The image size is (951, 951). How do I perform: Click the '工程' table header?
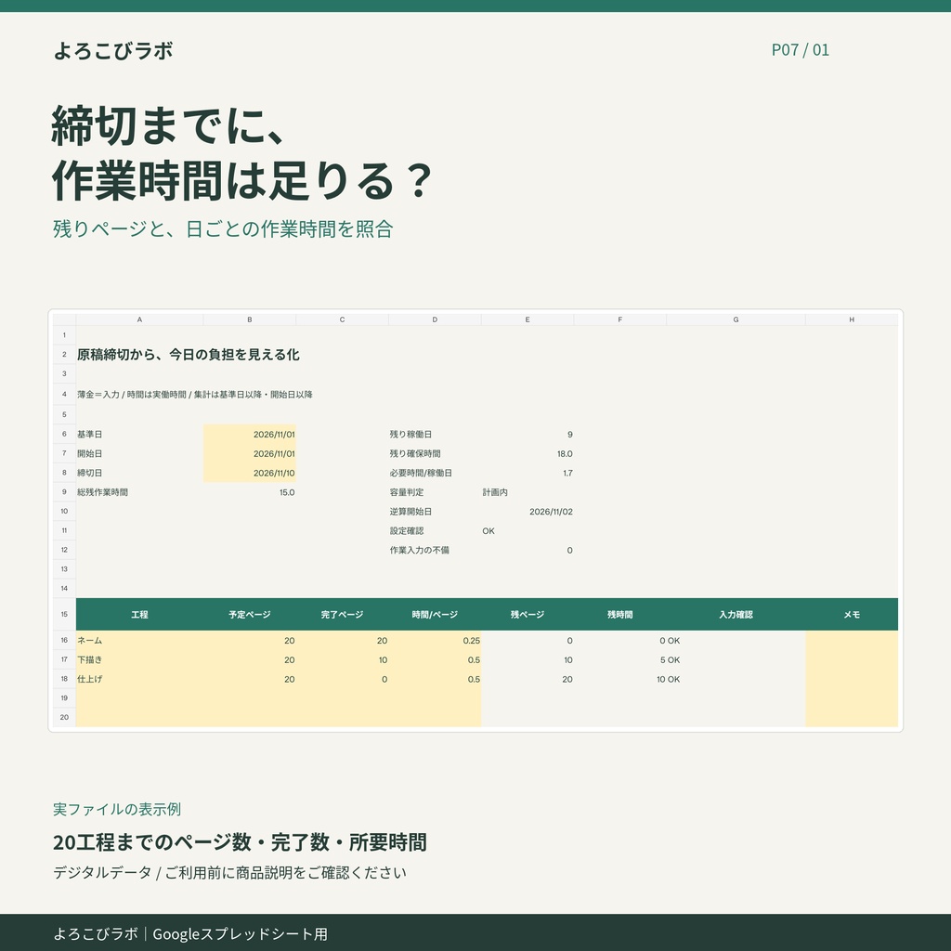coord(139,615)
